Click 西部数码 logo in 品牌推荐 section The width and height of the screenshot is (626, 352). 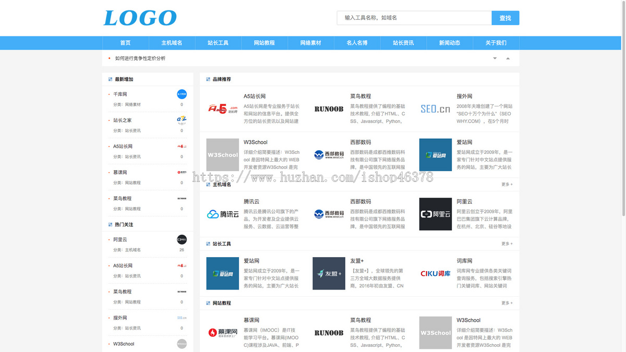point(329,155)
